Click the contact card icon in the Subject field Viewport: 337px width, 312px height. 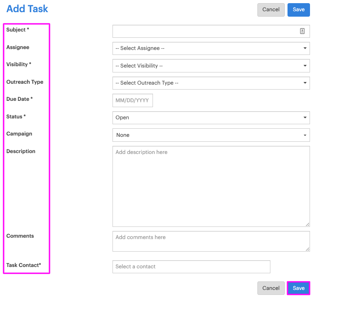pyautogui.click(x=302, y=31)
